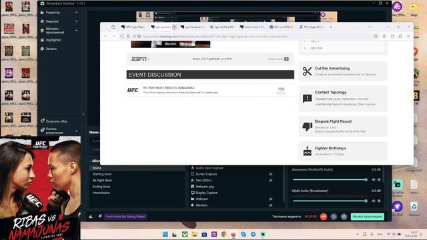Reload the page in the browser toolbar

coord(392,36)
